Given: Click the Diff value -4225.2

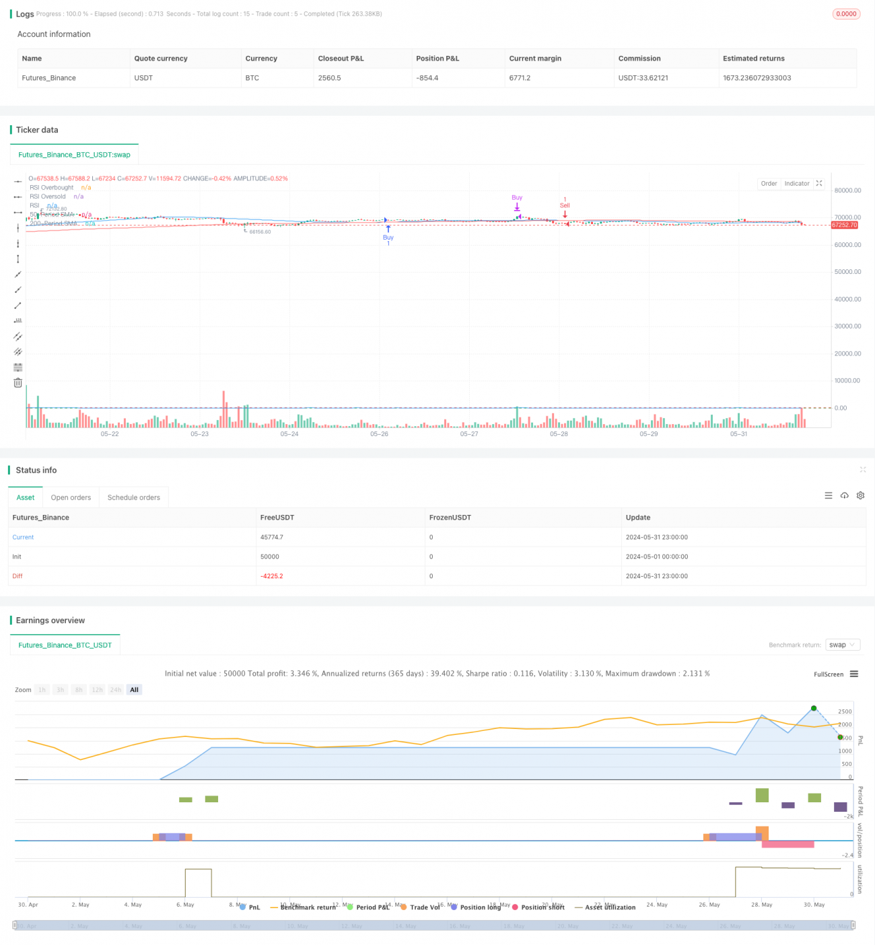Looking at the screenshot, I should pyautogui.click(x=272, y=576).
